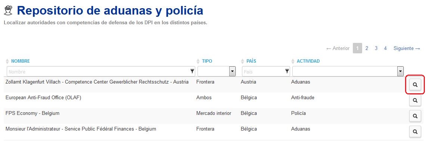This screenshot has height=141, width=426.
Task: Jump to page 4 of results
Action: tap(385, 48)
